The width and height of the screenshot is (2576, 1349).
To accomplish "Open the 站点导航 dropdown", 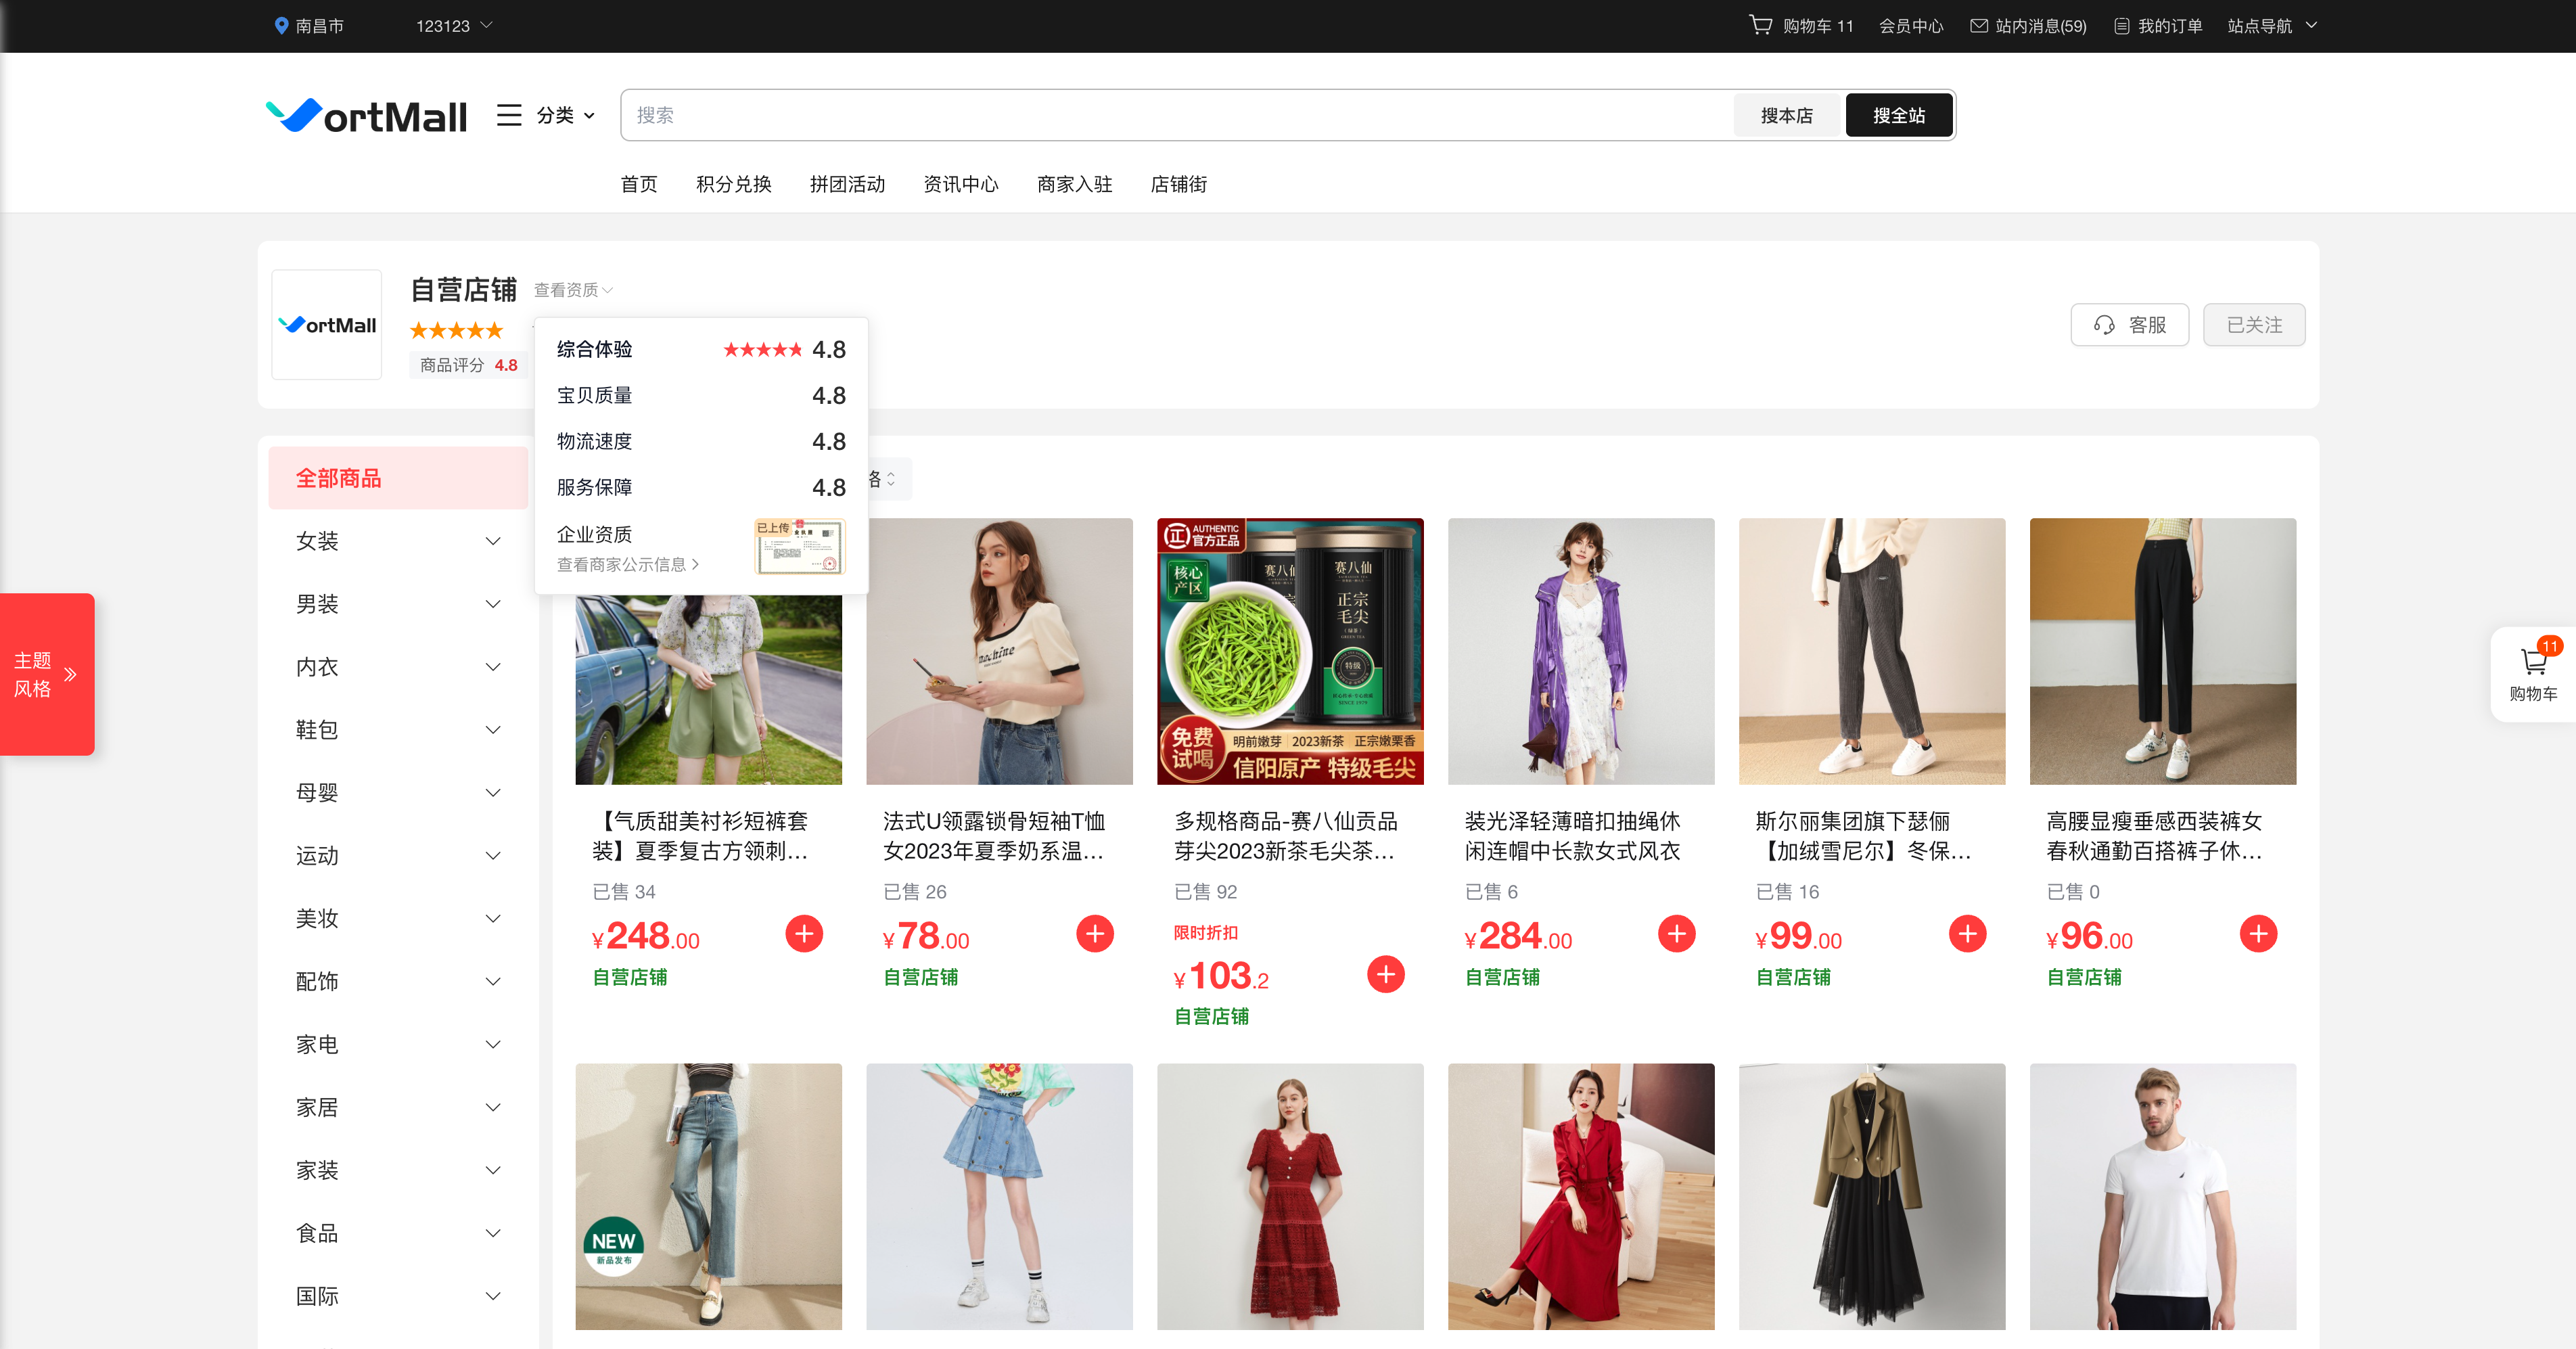I will click(x=2272, y=26).
